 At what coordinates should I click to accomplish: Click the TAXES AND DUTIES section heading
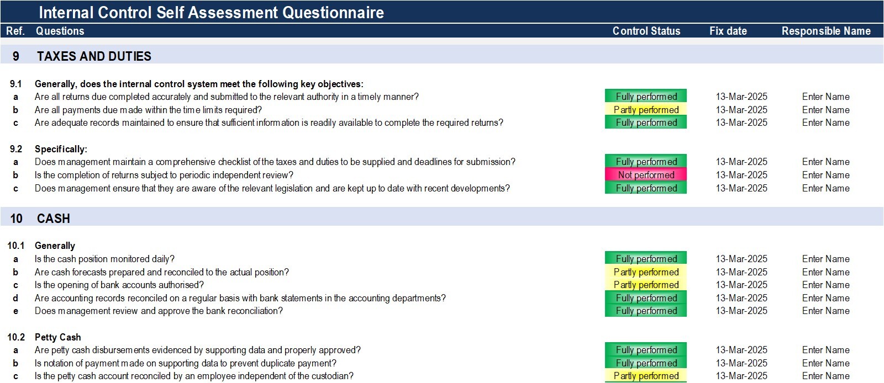(94, 56)
